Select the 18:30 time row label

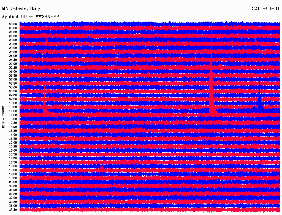tap(13, 170)
